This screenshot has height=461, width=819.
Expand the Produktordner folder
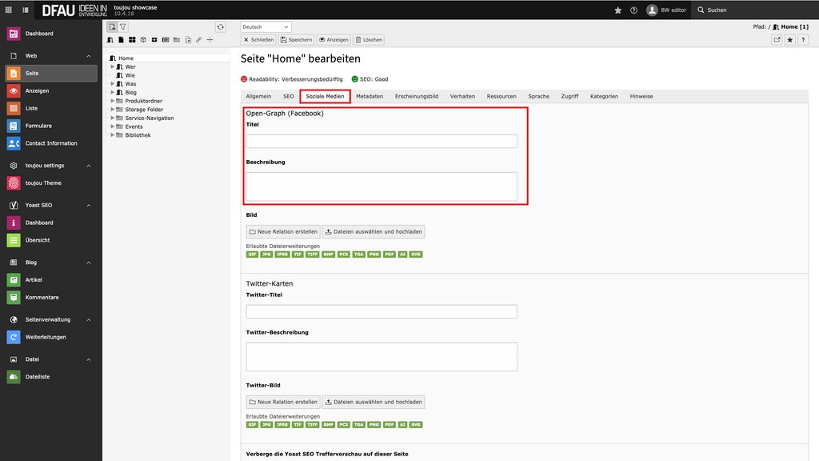coord(113,101)
